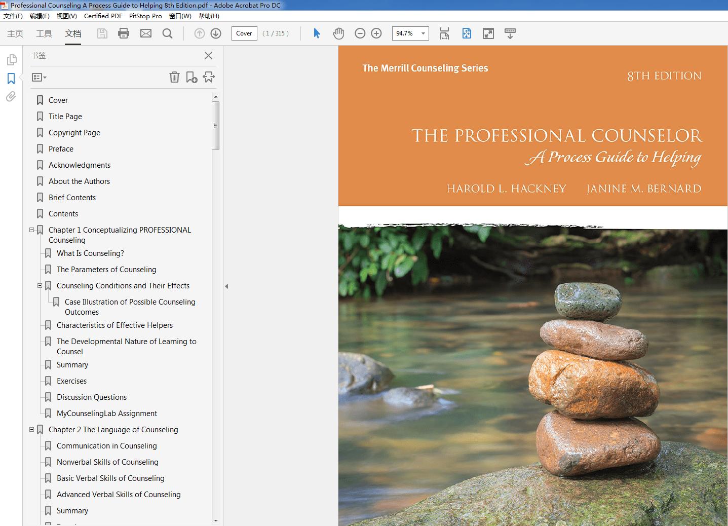
Task: Open the page thumbnails panel icon
Action: [11, 60]
